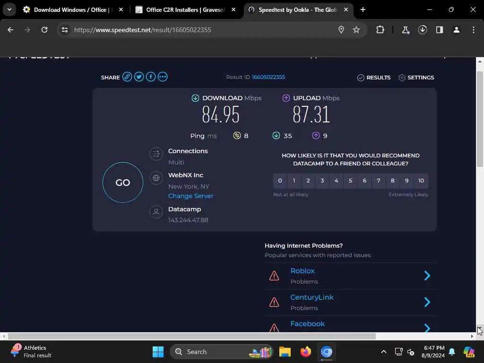Click the upload arrow icon next to UPLOAD
The height and width of the screenshot is (363, 484).
(286, 98)
